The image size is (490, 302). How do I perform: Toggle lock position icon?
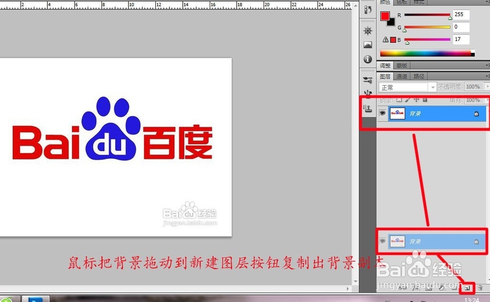click(x=416, y=100)
